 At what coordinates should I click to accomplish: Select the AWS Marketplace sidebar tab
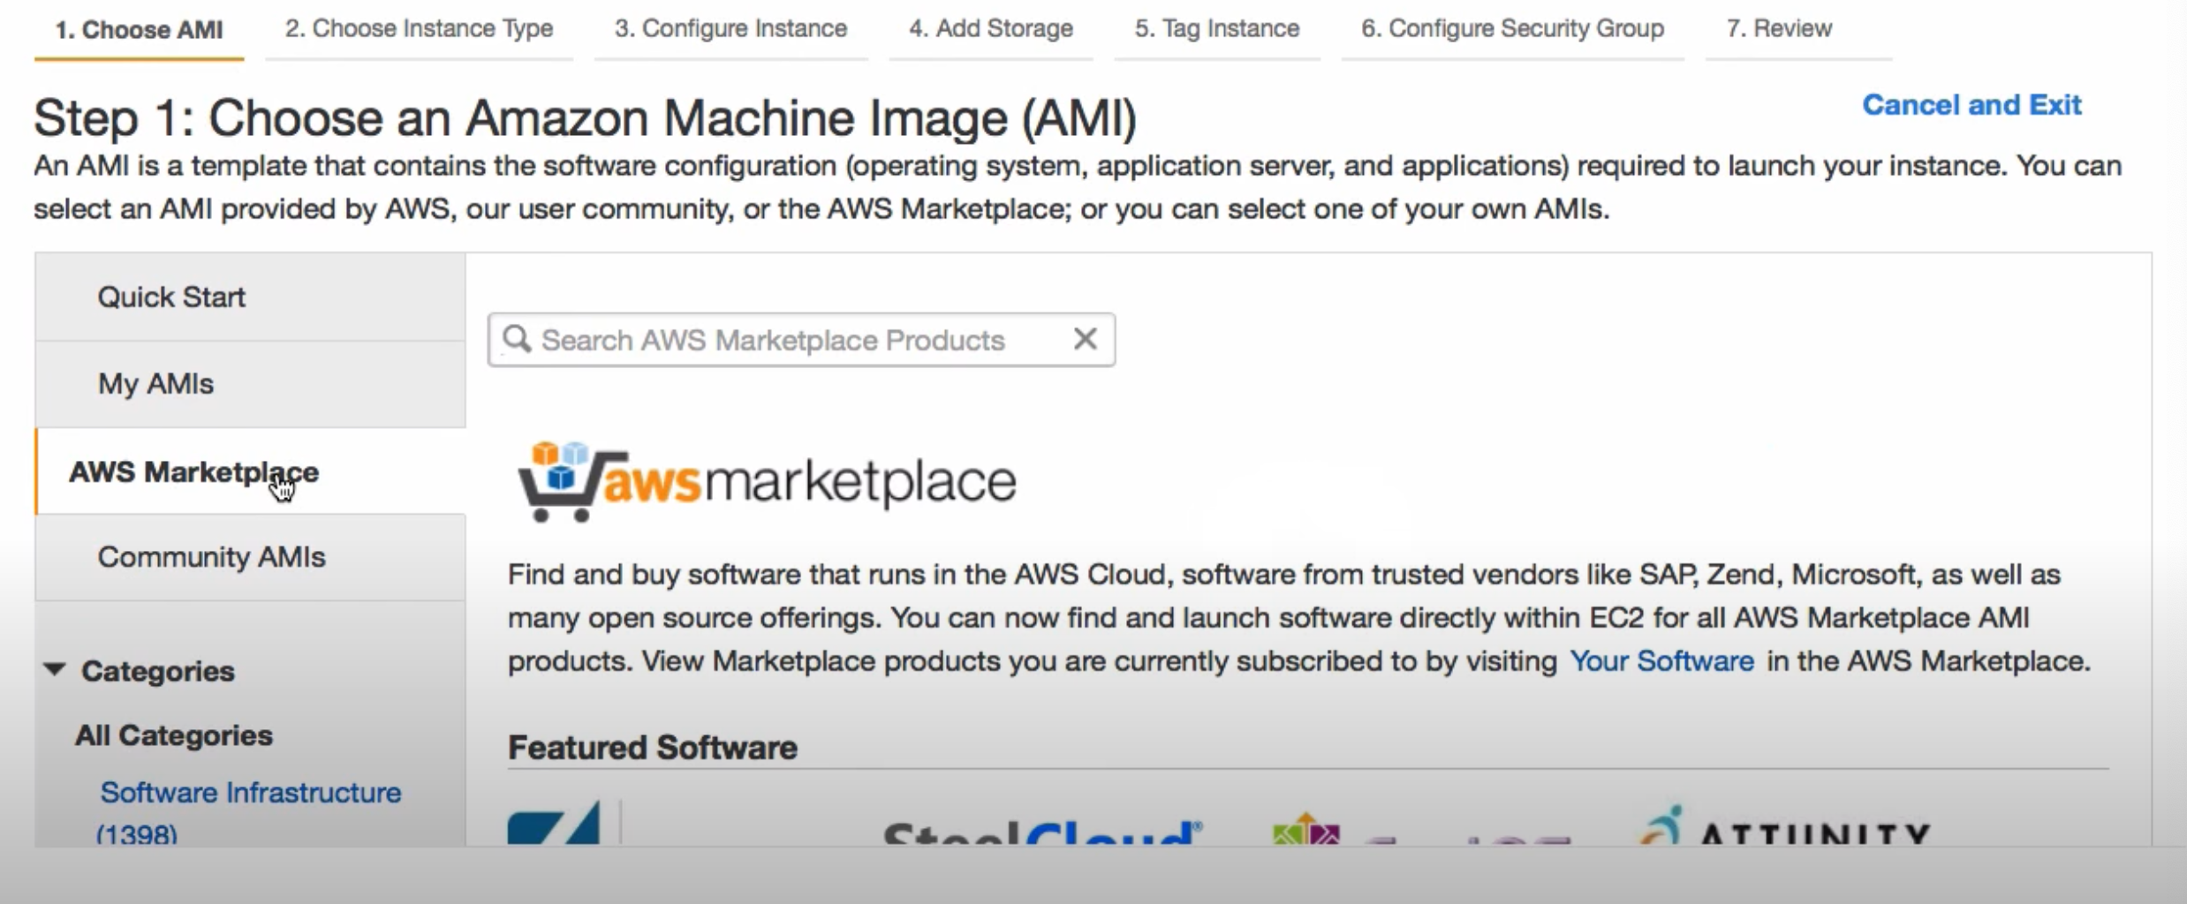coord(250,471)
